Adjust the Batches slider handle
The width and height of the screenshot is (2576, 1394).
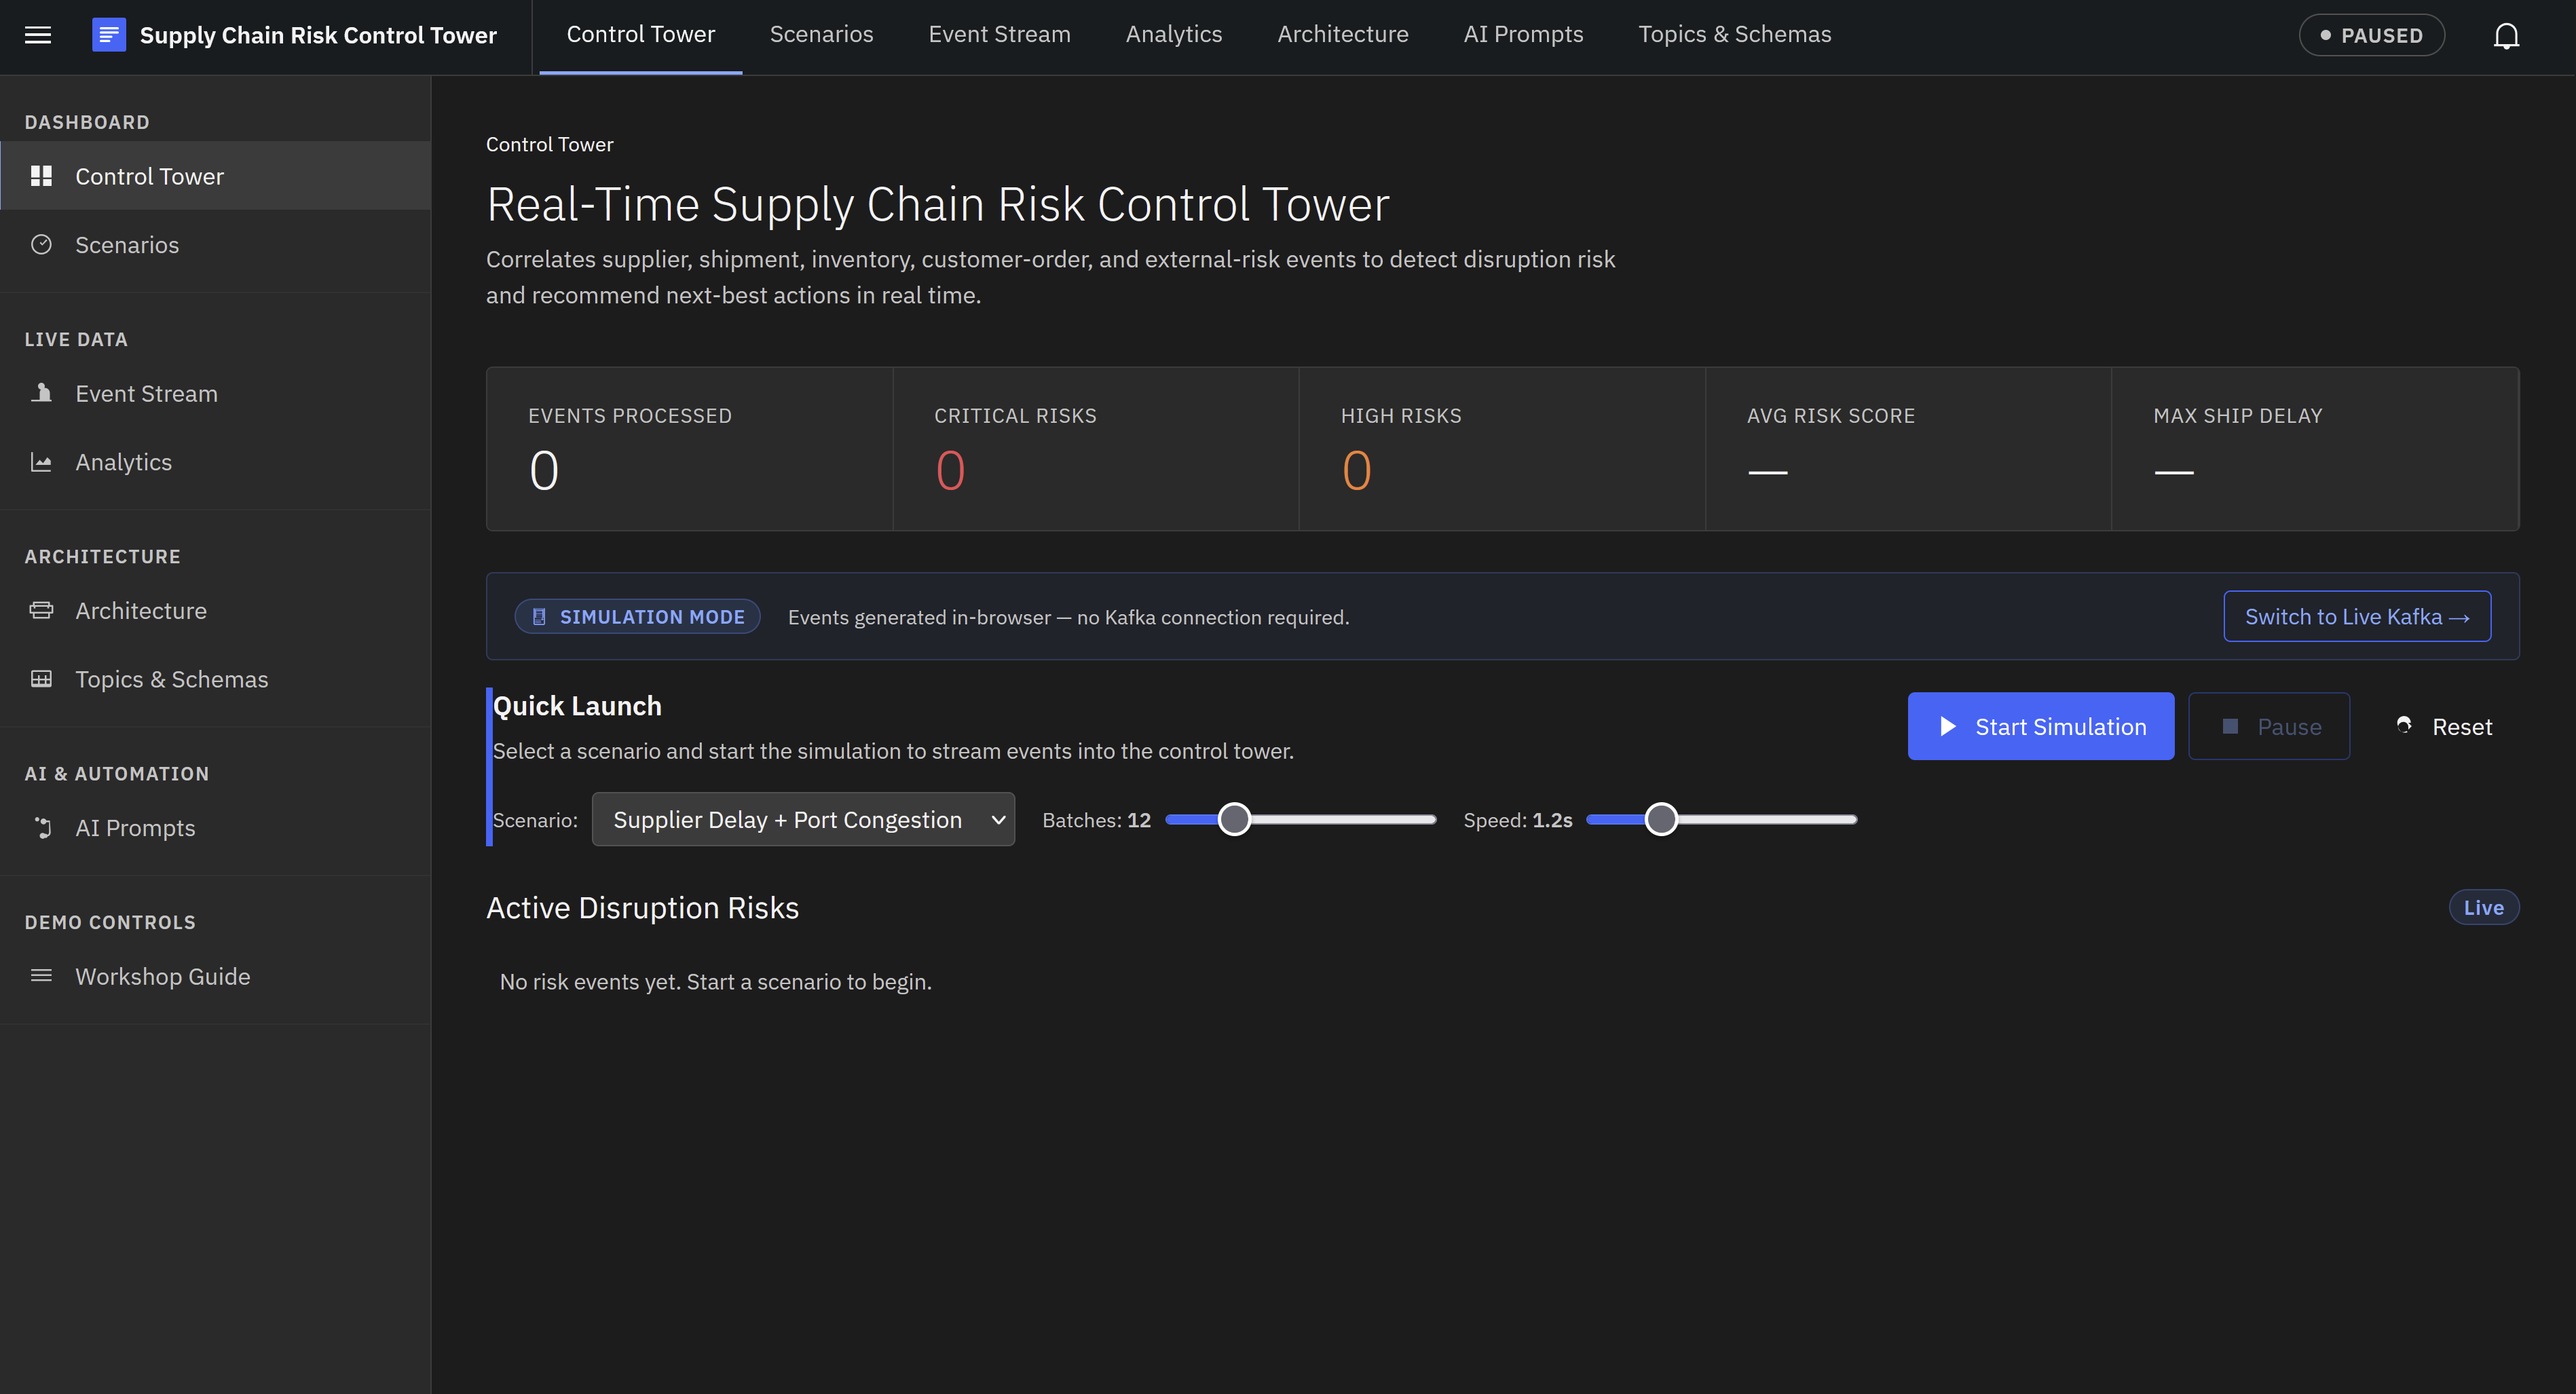tap(1235, 819)
